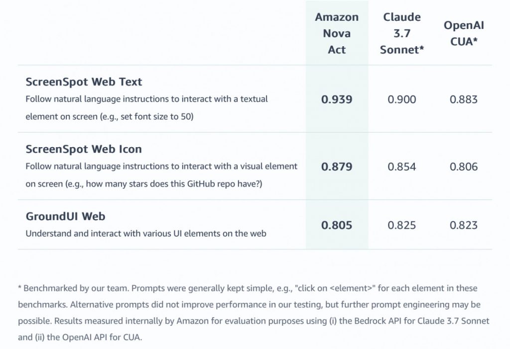Viewport: 510px width, 349px height.
Task: Click the 0.854 Claude score
Action: (x=402, y=167)
